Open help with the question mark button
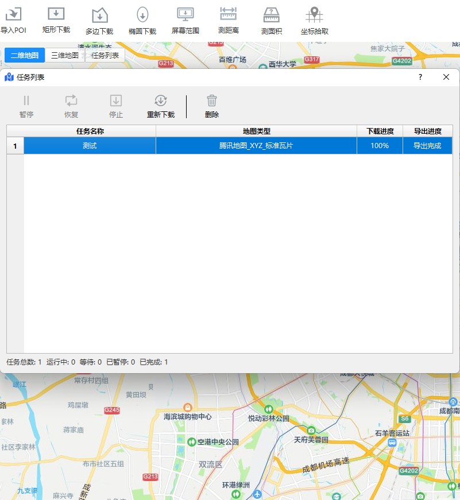The width and height of the screenshot is (460, 500). tap(420, 77)
